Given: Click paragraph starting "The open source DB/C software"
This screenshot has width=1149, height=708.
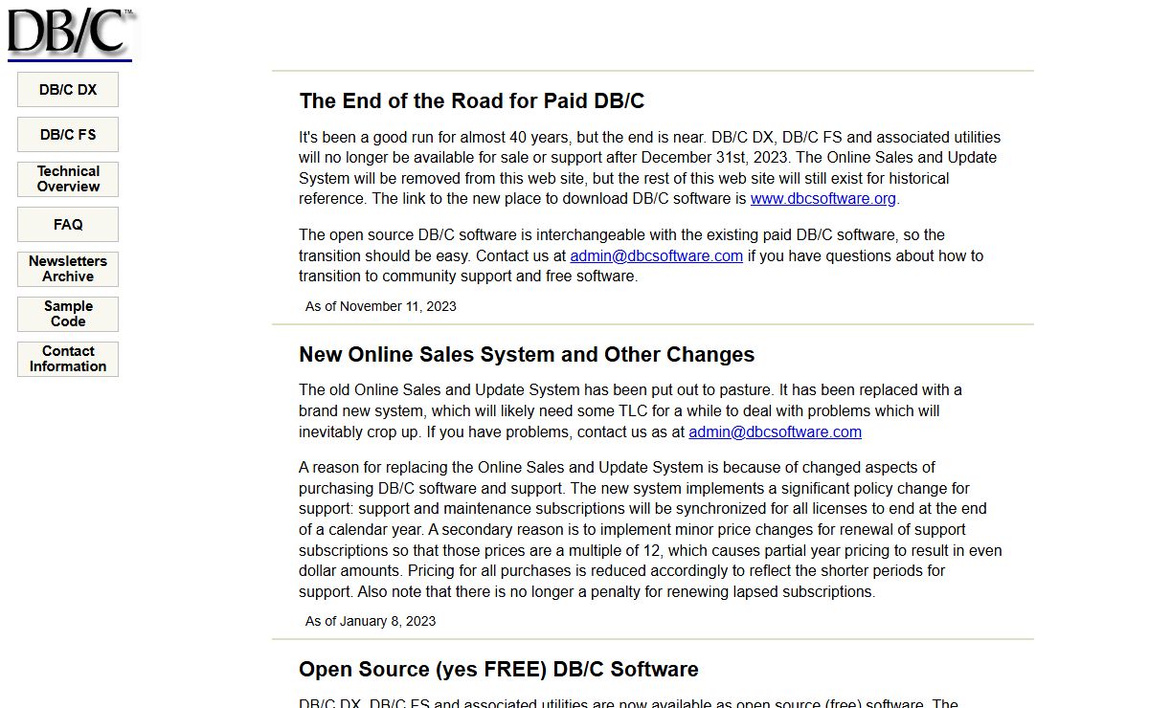Looking at the screenshot, I should point(642,255).
